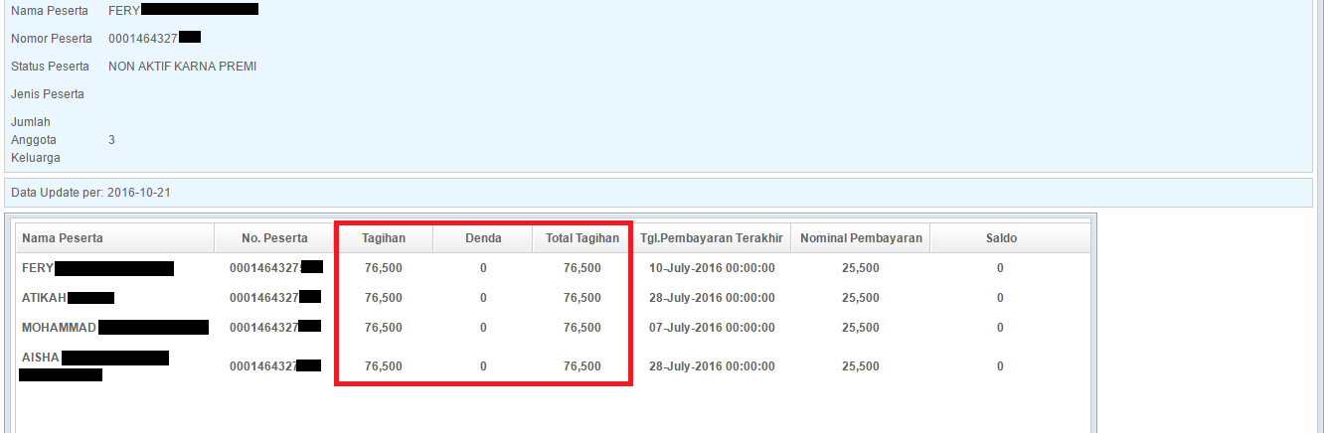
Task: Click the Tgl.Pembayaran Terakhir column header
Action: pos(711,238)
